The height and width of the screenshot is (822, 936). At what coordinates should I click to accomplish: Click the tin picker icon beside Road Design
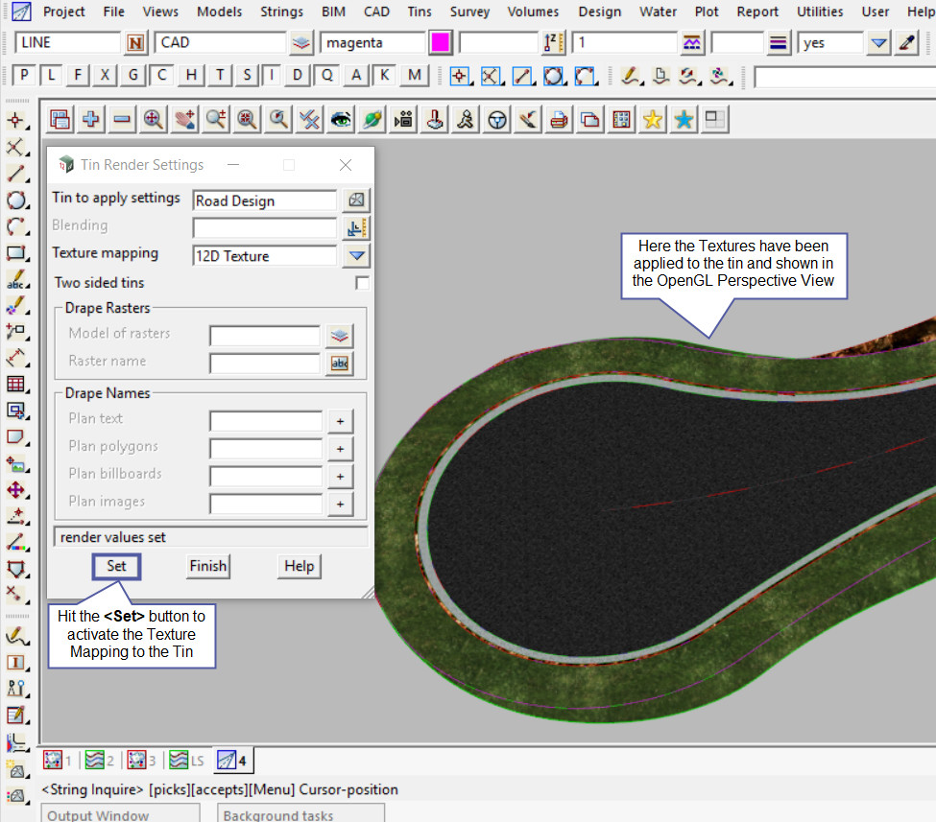coord(357,200)
